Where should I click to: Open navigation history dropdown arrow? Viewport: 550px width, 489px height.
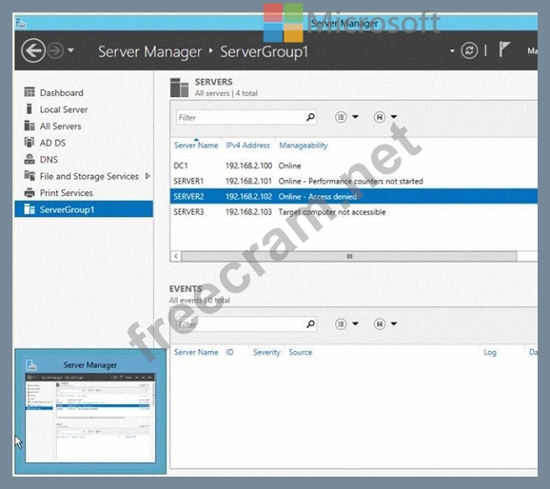pyautogui.click(x=70, y=50)
